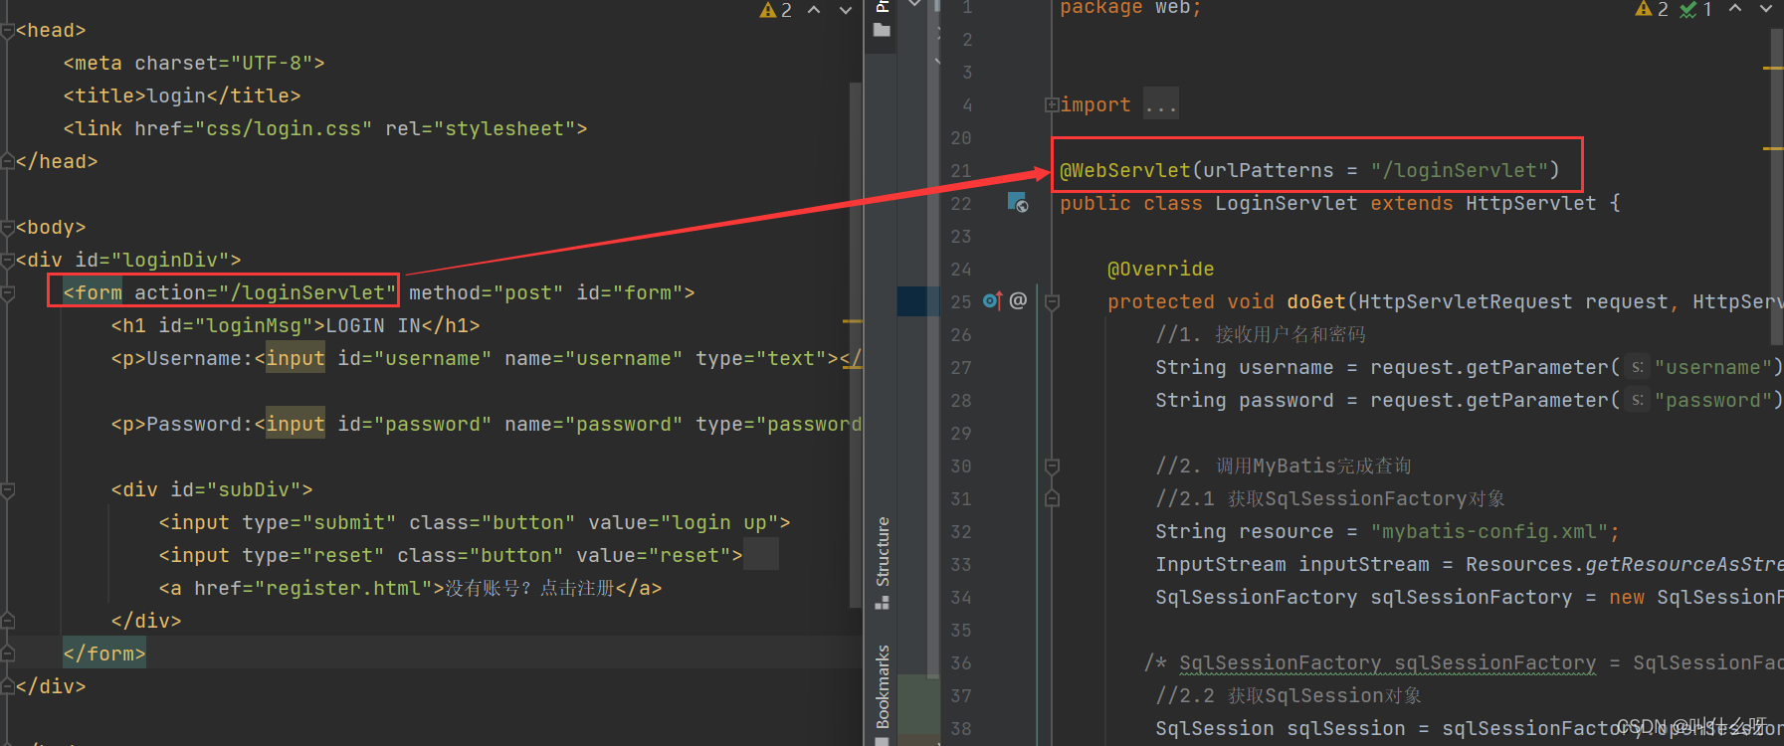This screenshot has width=1784, height=746.
Task: Expand the folded import statements
Action: (1052, 104)
